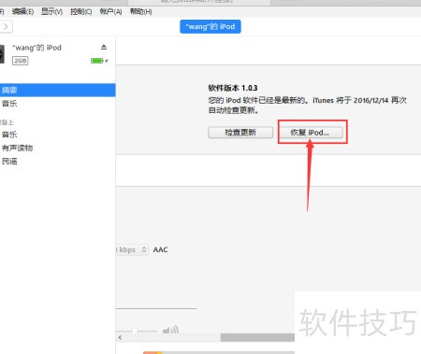Click the volume slider knob
The height and width of the screenshot is (354, 421).
(135, 331)
